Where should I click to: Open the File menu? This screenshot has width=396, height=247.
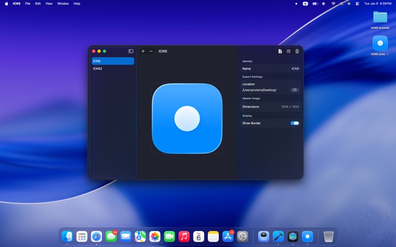pos(28,3)
